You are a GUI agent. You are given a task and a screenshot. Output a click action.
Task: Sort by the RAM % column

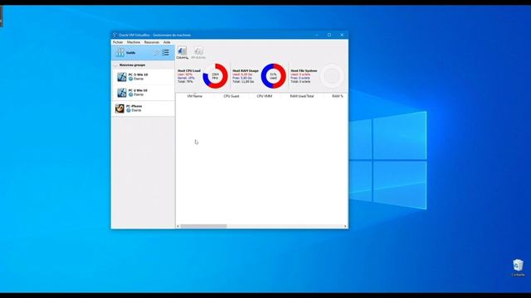338,96
